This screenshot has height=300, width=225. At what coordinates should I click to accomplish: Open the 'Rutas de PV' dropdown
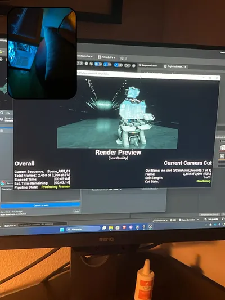pos(107,57)
